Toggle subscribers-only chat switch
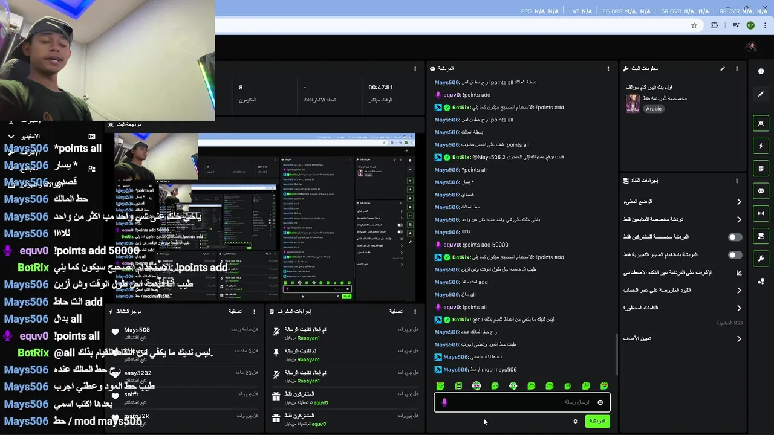 tap(735, 237)
